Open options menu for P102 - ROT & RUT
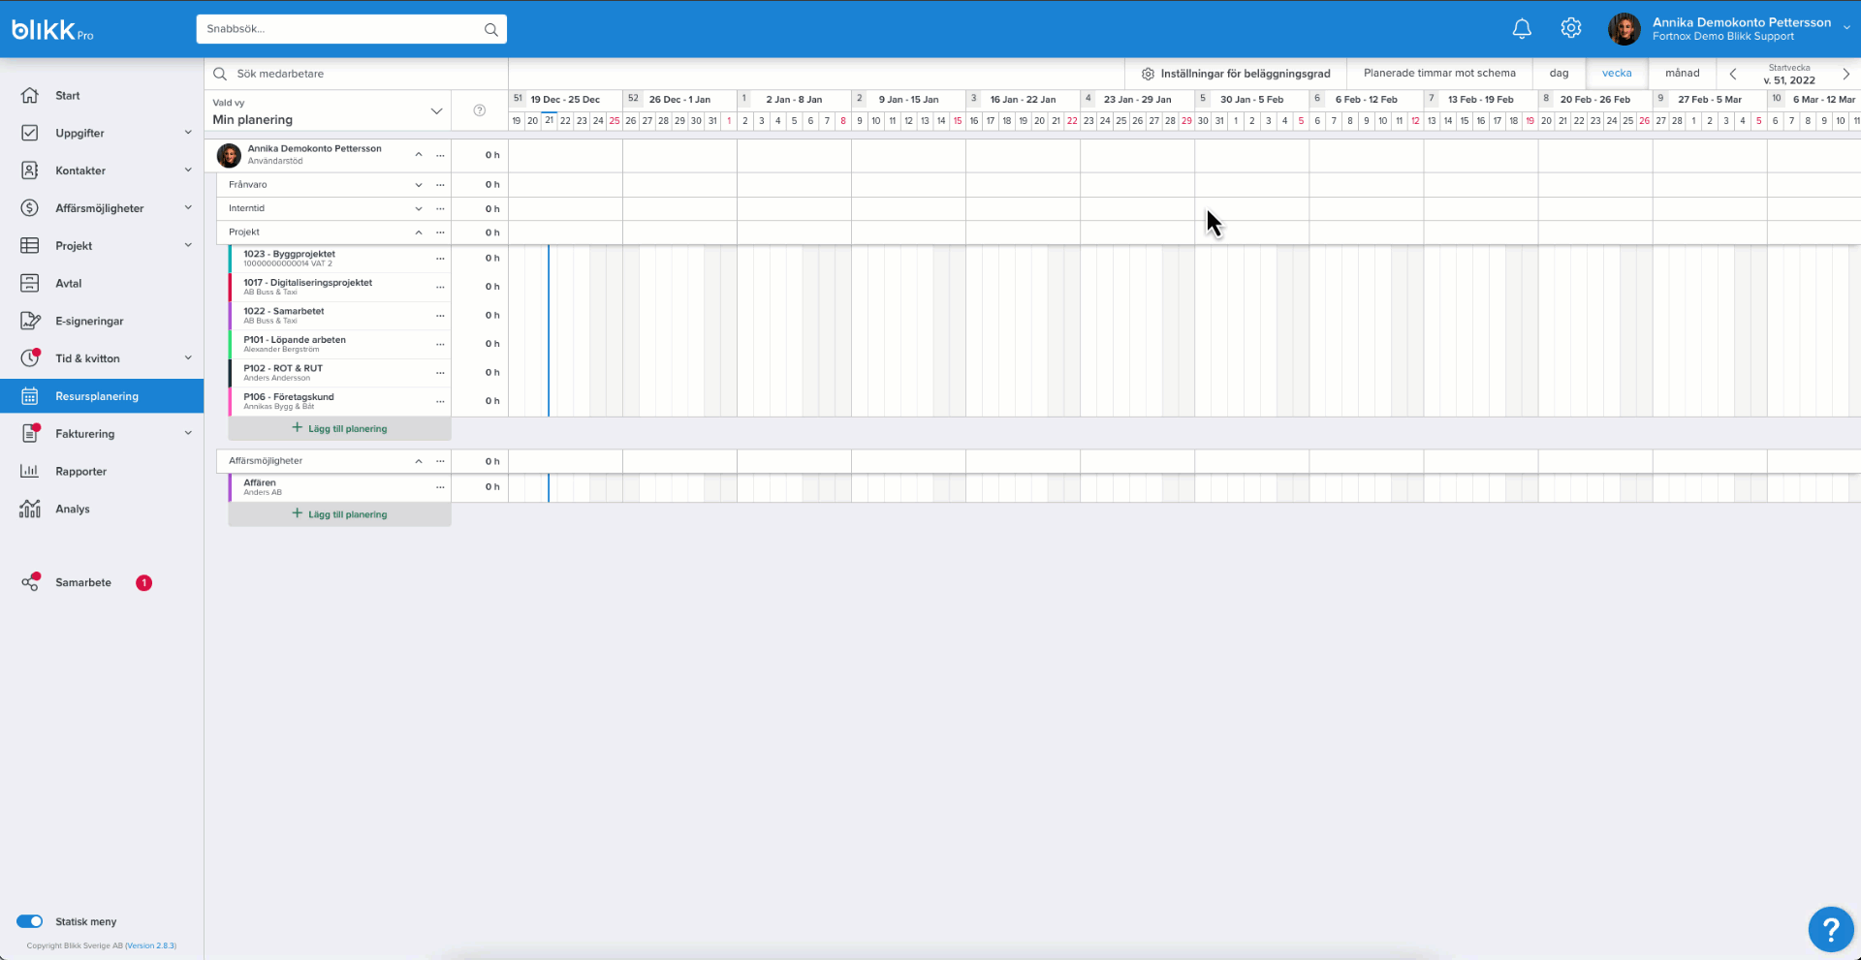This screenshot has width=1861, height=960. [440, 373]
